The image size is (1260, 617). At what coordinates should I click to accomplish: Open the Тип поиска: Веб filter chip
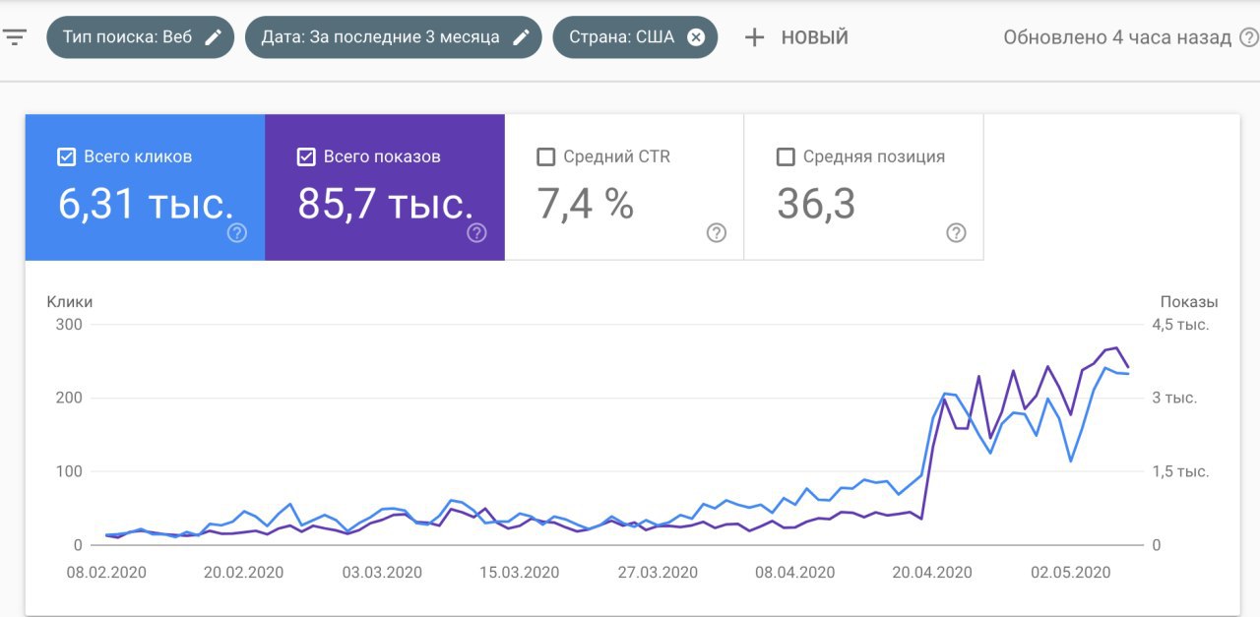tap(127, 37)
